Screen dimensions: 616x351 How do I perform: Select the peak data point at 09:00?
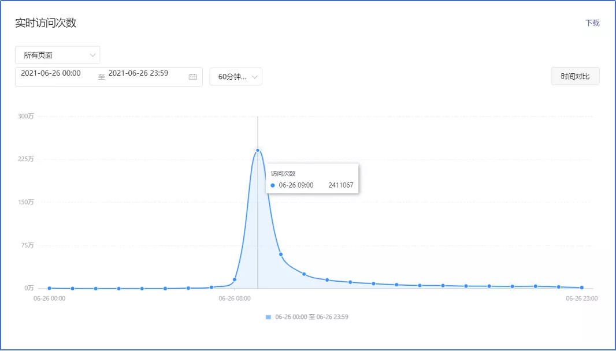[258, 150]
